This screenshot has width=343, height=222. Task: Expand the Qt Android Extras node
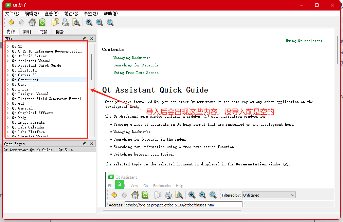pos(8,56)
